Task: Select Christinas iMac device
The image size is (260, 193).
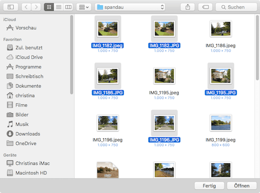Action: pos(28,163)
